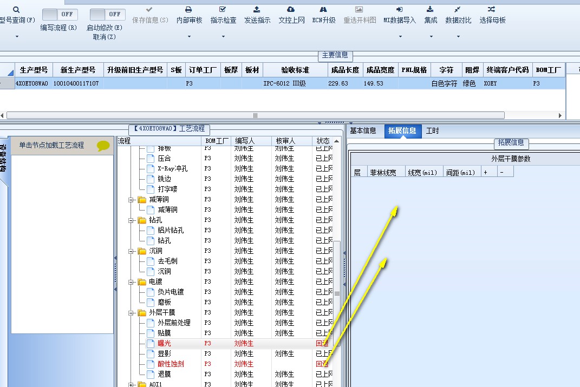
Task: Click the 显影 document icon
Action: click(151, 354)
